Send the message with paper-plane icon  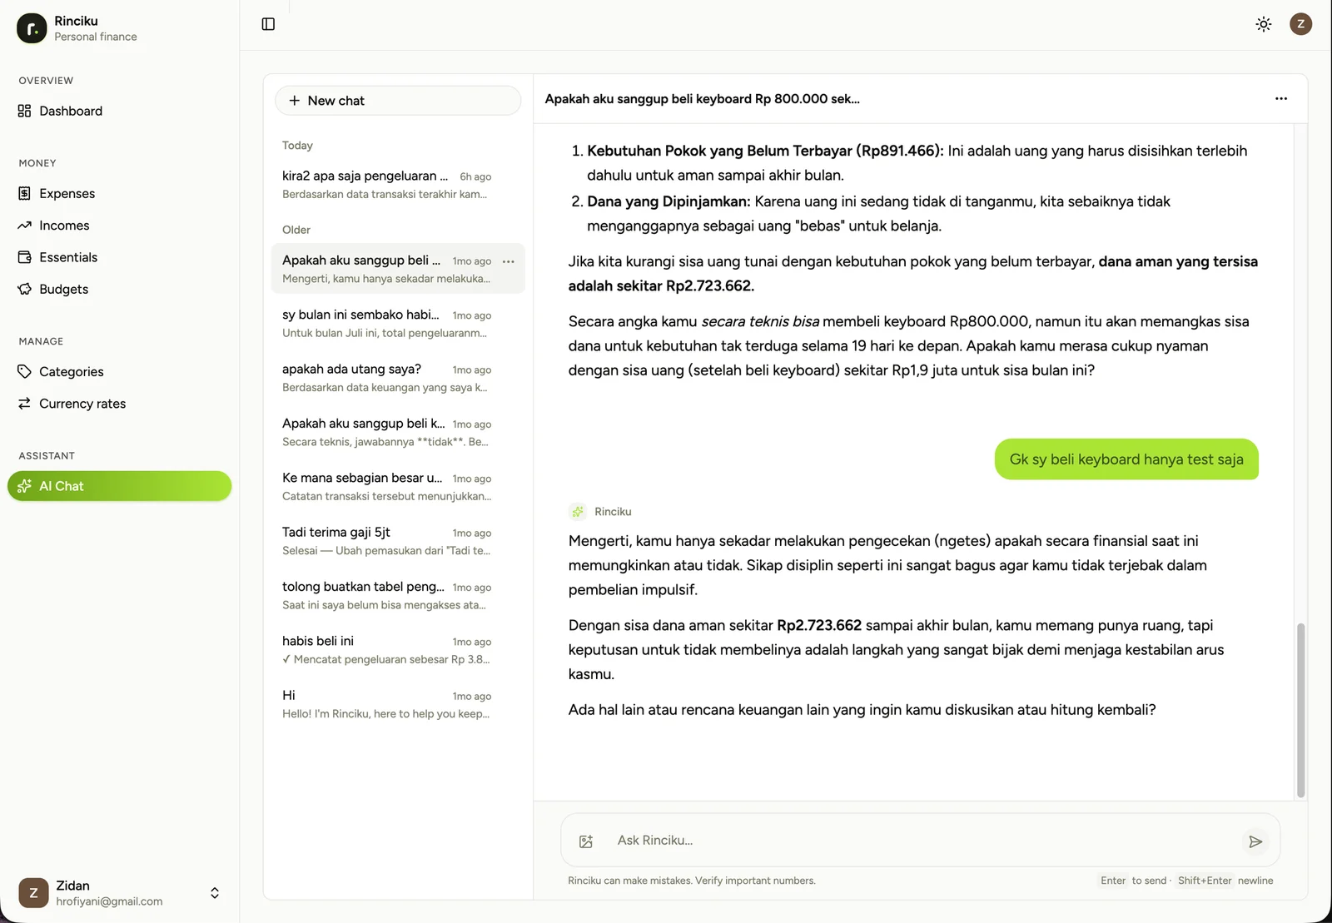(x=1255, y=841)
